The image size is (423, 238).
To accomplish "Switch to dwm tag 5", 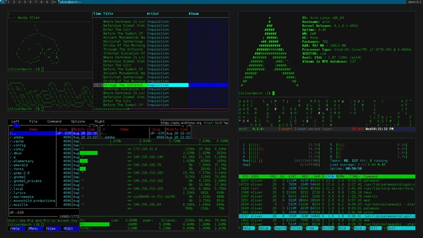I will 25,2.
